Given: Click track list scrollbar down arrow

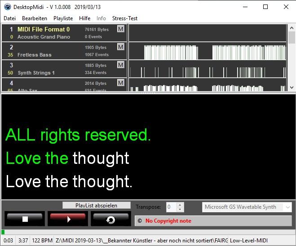Looking at the screenshot, I should click(292, 88).
